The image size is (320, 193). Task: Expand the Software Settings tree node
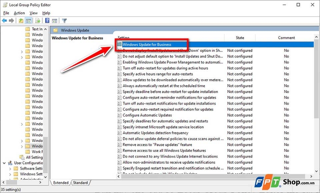[x=10, y=169]
